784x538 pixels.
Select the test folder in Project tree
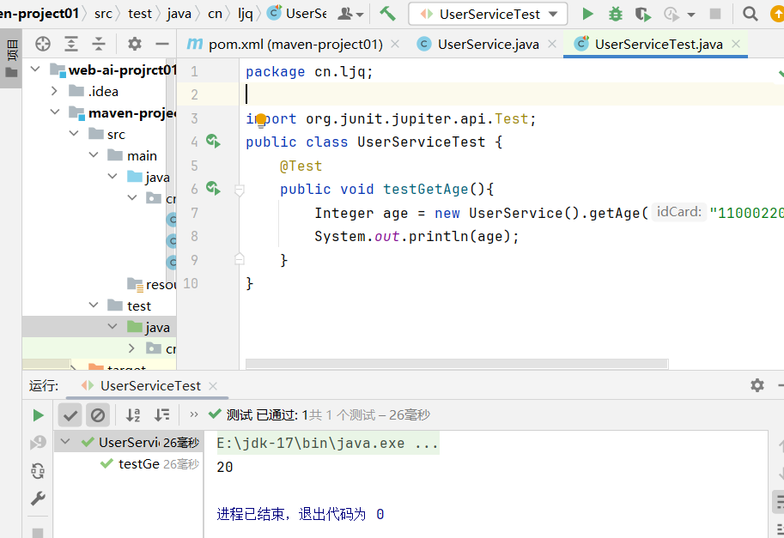click(x=99, y=305)
